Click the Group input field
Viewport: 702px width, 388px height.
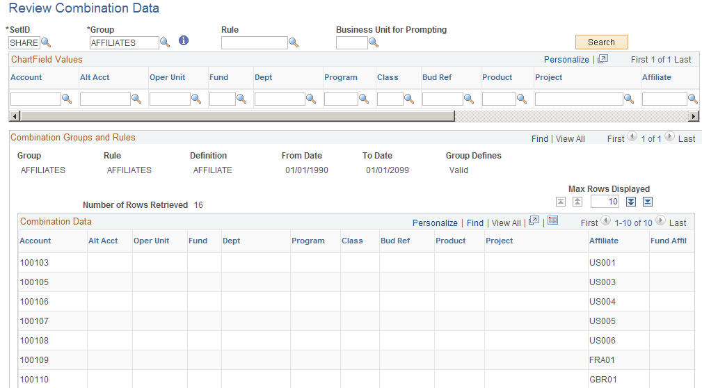point(124,42)
